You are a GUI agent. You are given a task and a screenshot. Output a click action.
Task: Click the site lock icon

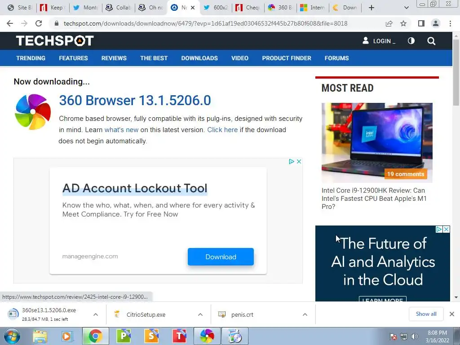click(57, 23)
